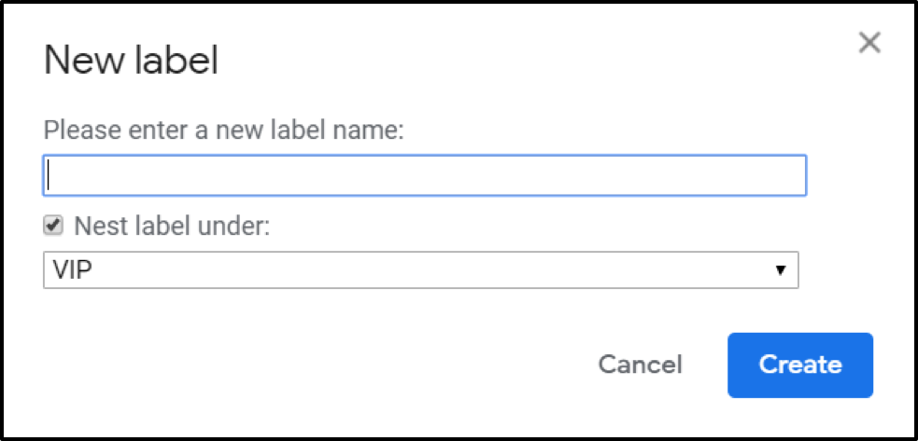Open the VIP parent label dropdown
Screen dimensions: 918x441
tap(420, 271)
